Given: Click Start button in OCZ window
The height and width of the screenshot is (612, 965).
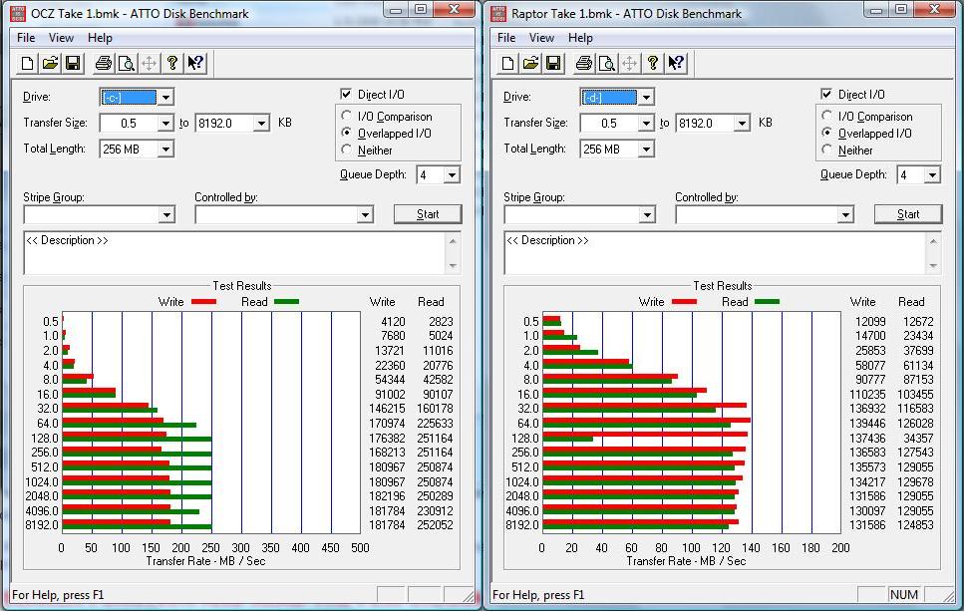Looking at the screenshot, I should pos(428,214).
